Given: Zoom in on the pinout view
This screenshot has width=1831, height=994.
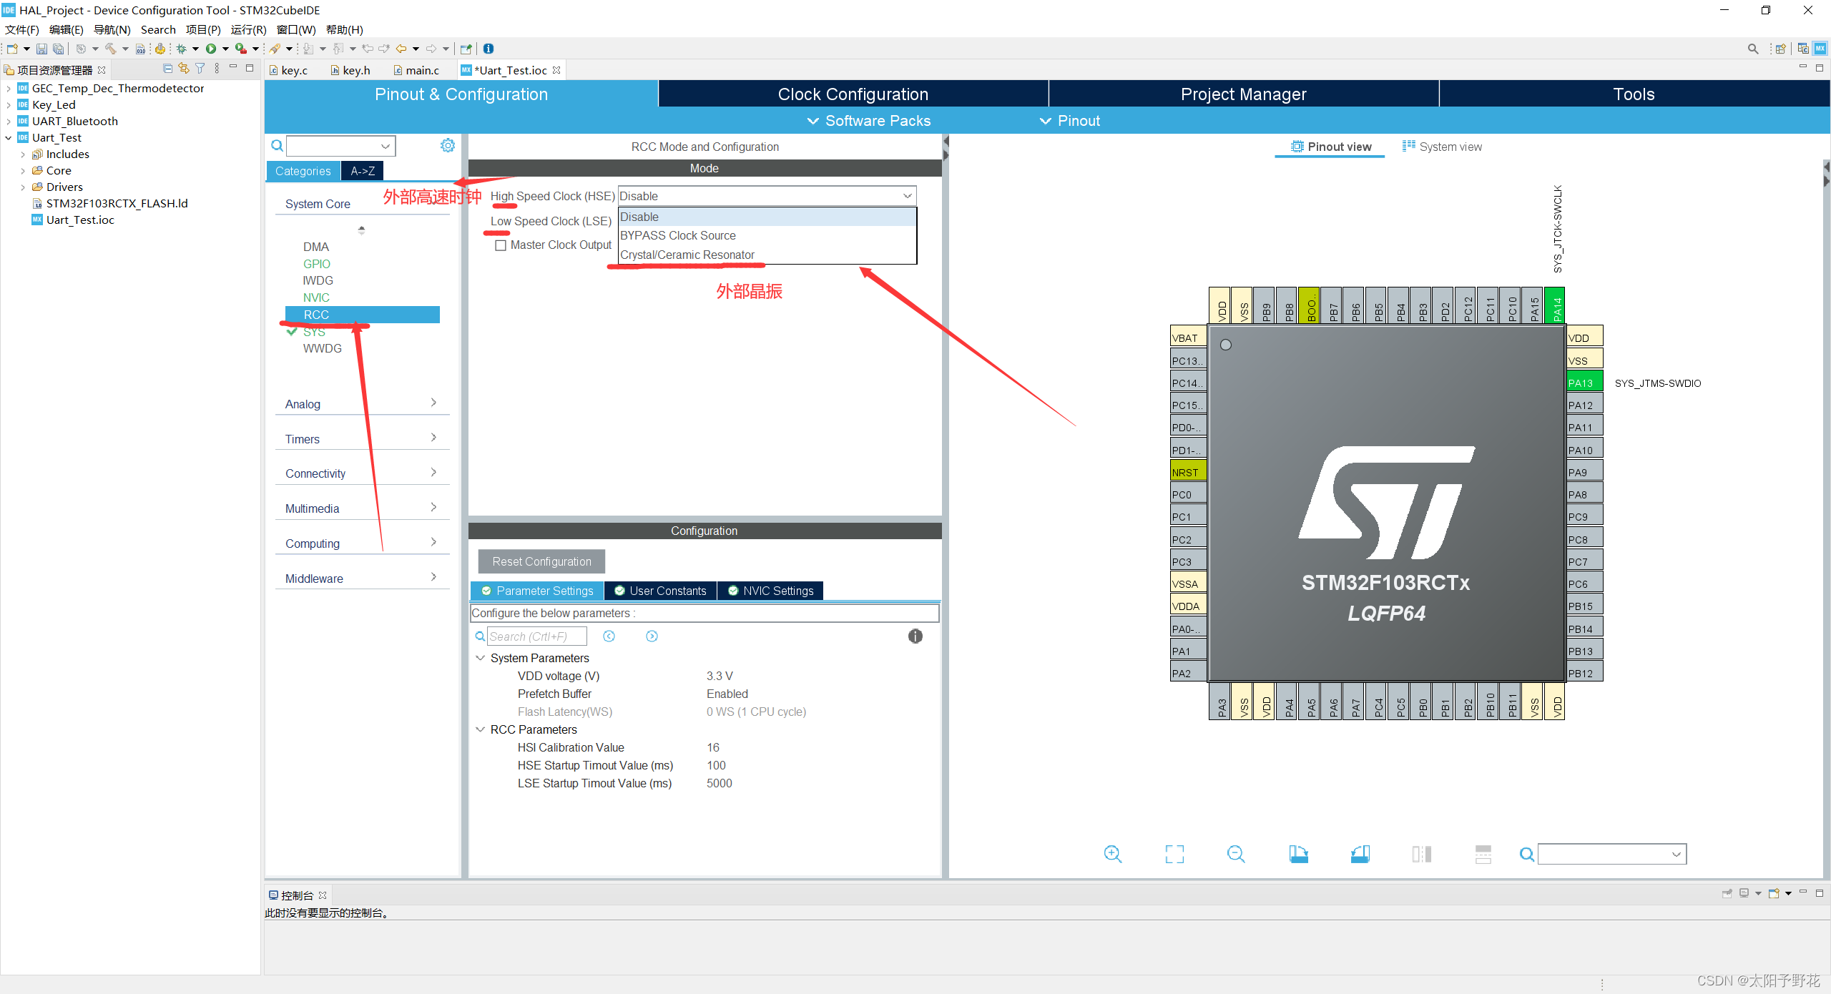Looking at the screenshot, I should [x=1113, y=853].
